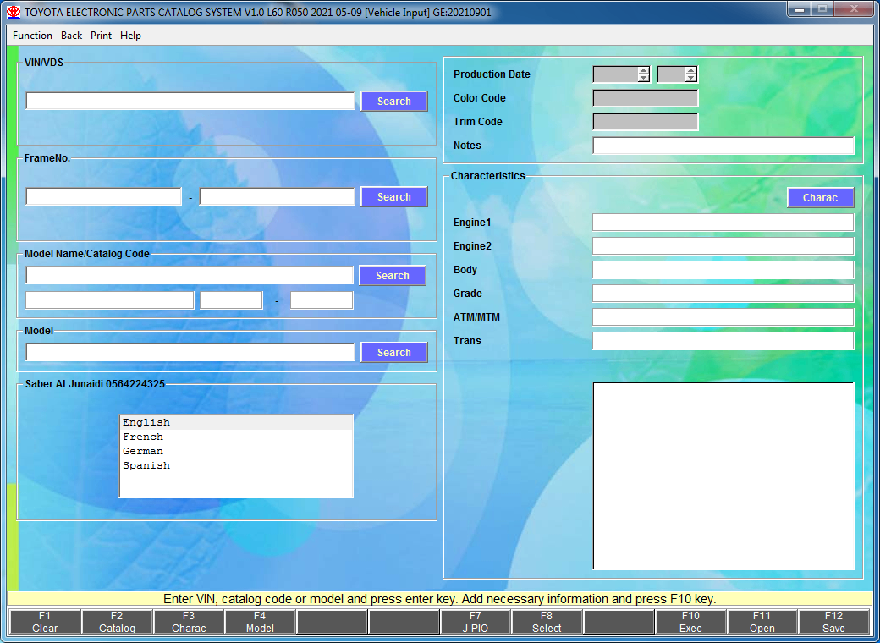This screenshot has width=880, height=643.
Task: Decrease second Production Date spinner value
Action: click(x=690, y=78)
